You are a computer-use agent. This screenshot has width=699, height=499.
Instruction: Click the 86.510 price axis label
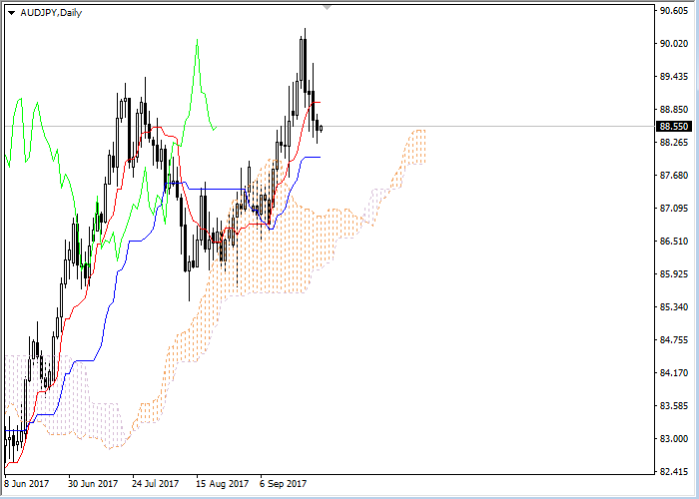point(674,242)
